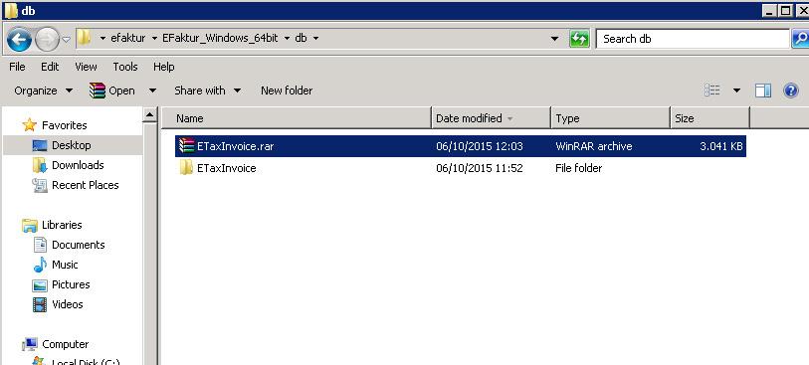Select the ETaxInvoice folder icon
This screenshot has height=365, width=809.
(x=186, y=167)
